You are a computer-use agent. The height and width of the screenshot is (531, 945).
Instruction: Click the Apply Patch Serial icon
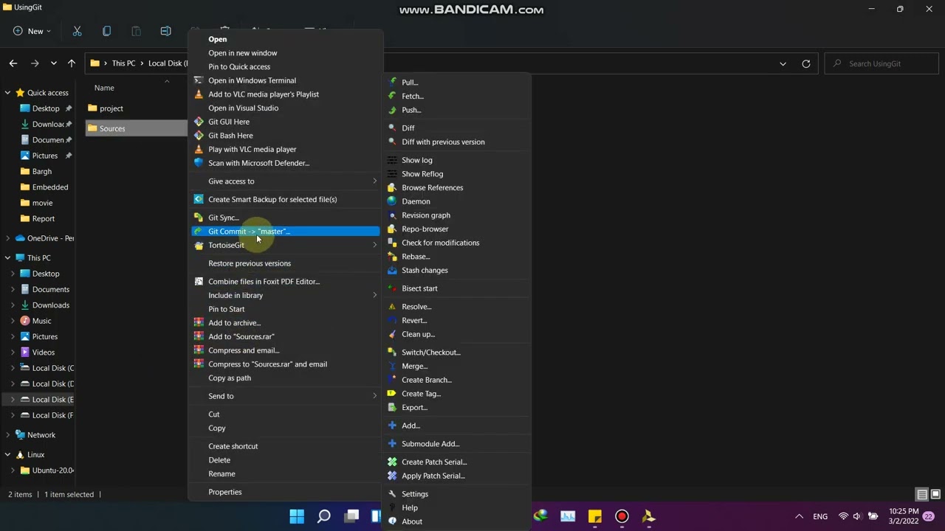(393, 476)
